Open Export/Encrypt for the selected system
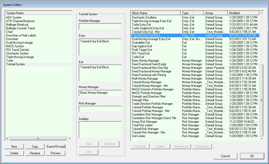Image resolution: width=269 pixels, height=164 pixels. pyautogui.click(x=56, y=147)
